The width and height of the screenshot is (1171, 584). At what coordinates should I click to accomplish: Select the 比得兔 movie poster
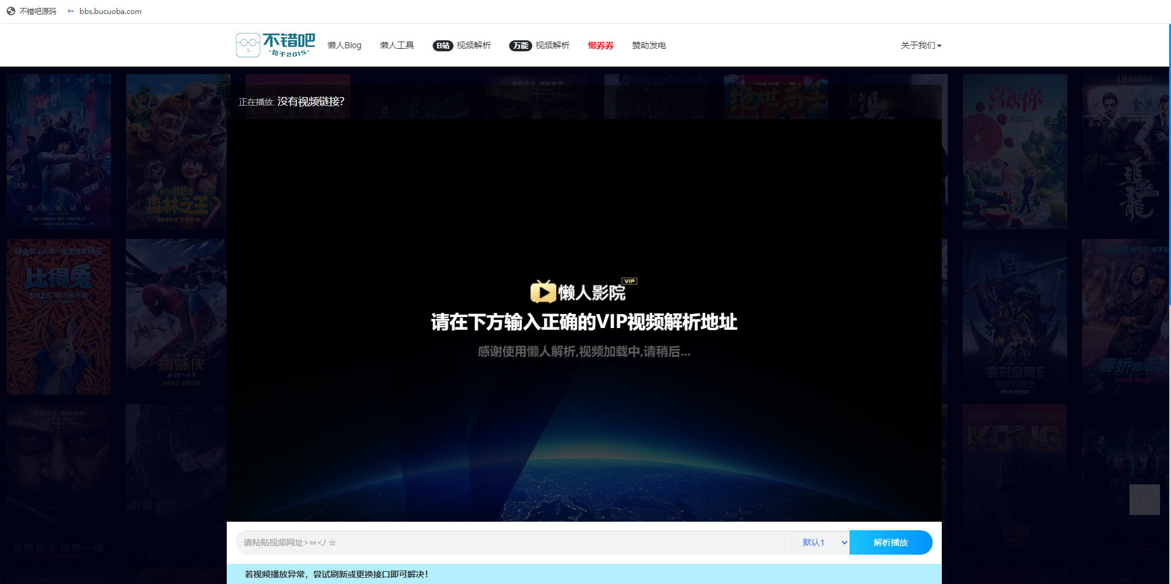59,316
